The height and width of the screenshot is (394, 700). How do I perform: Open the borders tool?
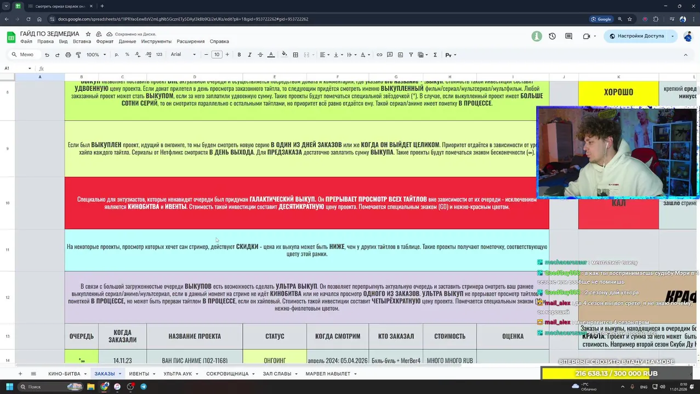click(x=295, y=55)
